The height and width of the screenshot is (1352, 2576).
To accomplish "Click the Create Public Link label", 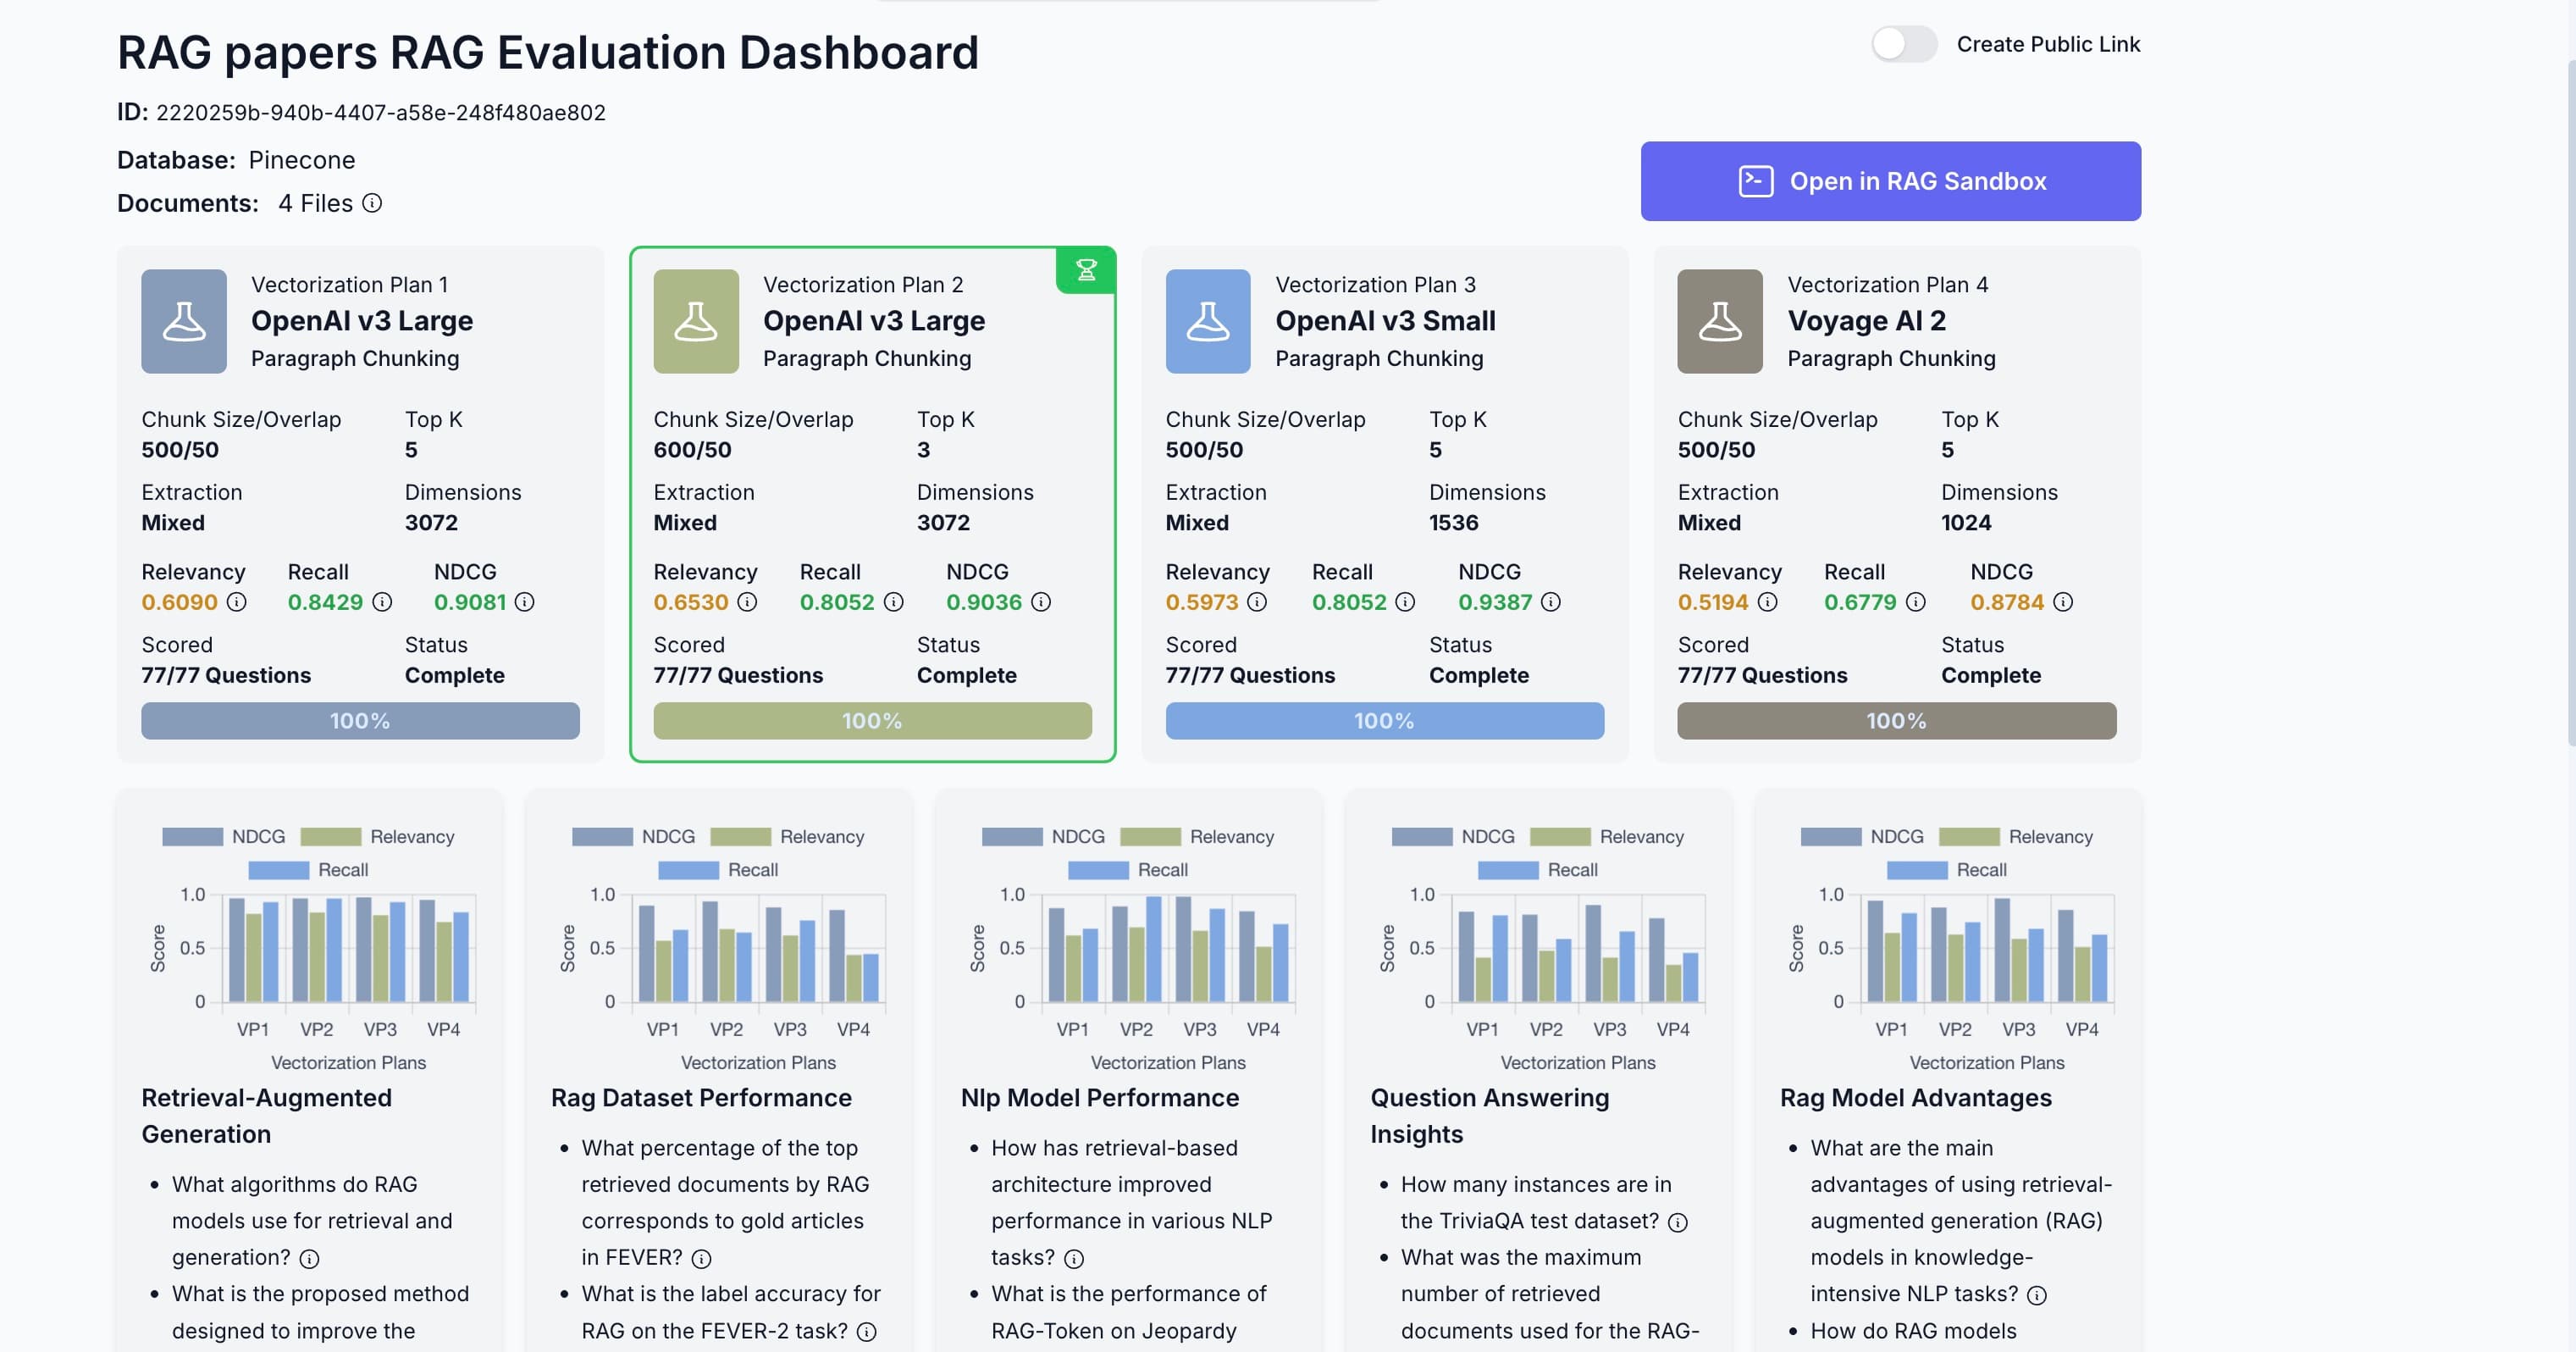I will [2049, 44].
